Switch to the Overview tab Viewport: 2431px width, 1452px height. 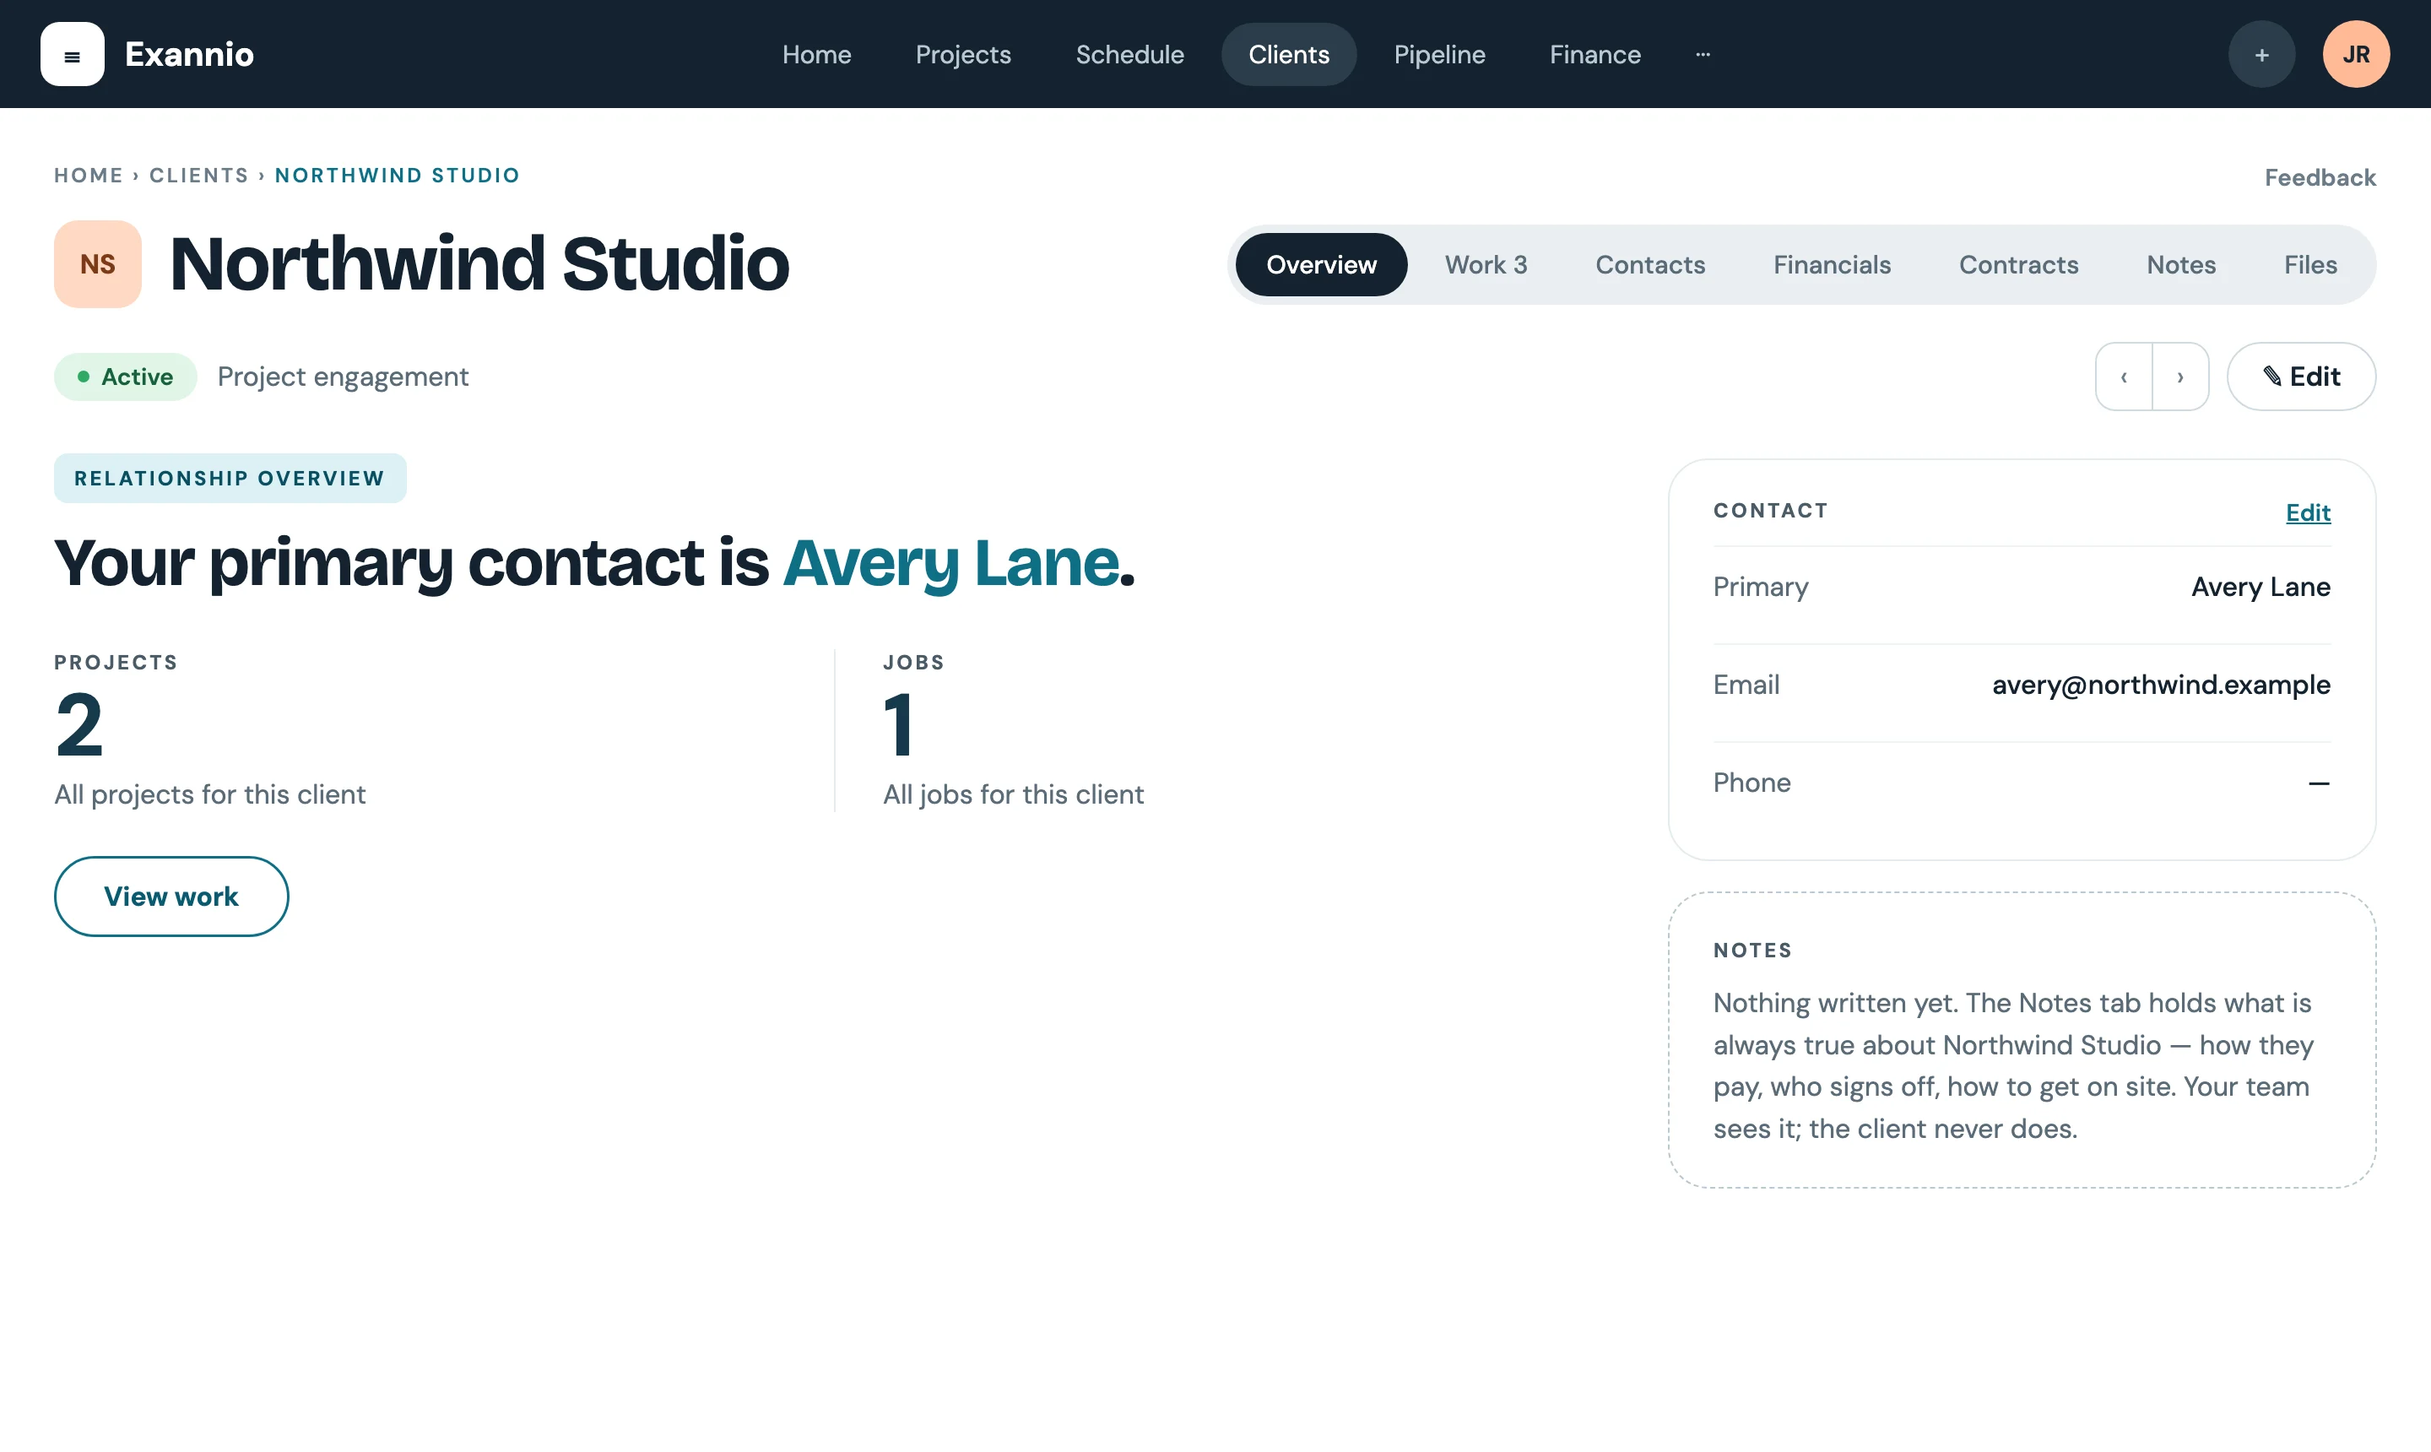[x=1321, y=264]
